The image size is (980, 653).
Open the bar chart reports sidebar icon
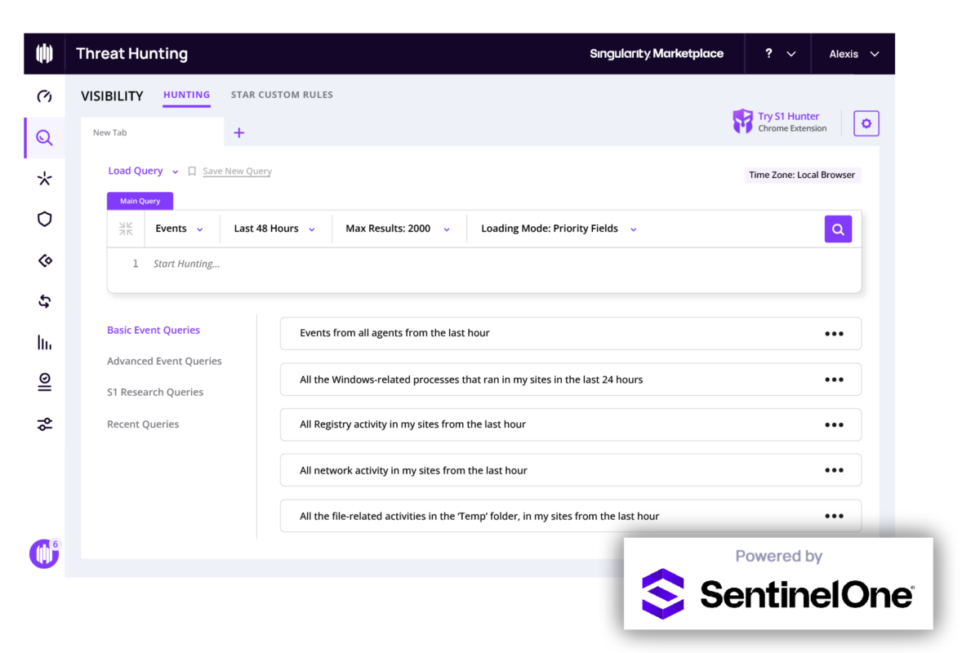pos(44,342)
